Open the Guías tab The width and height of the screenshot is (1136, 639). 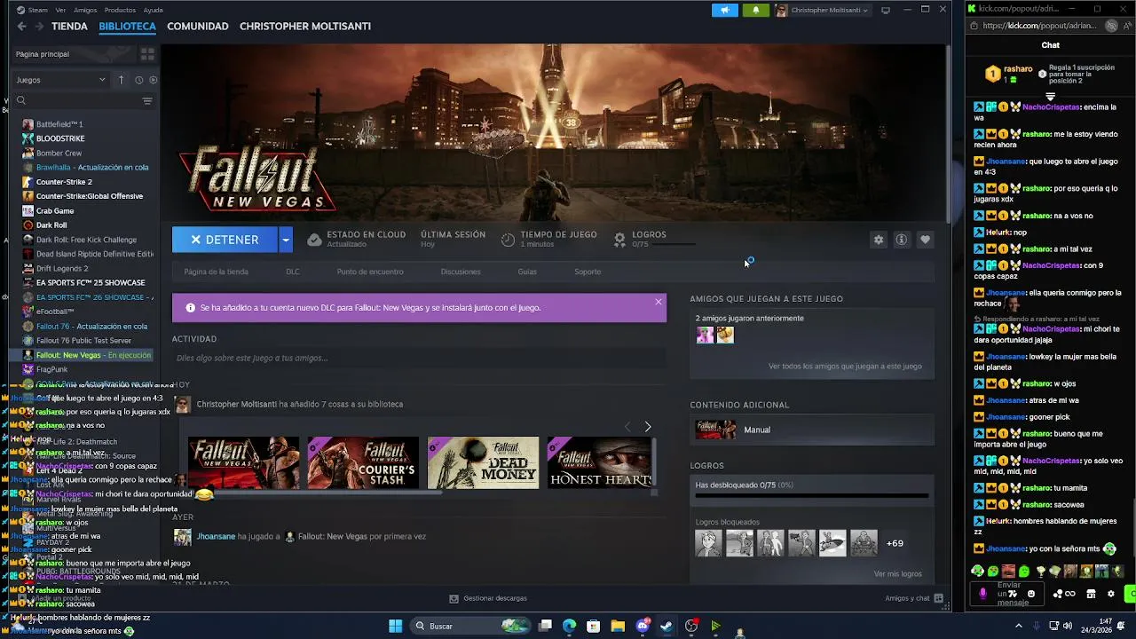point(527,272)
